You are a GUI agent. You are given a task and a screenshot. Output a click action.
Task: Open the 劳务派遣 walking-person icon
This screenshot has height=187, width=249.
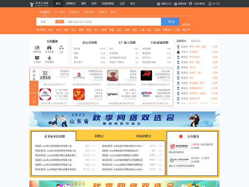49,57
